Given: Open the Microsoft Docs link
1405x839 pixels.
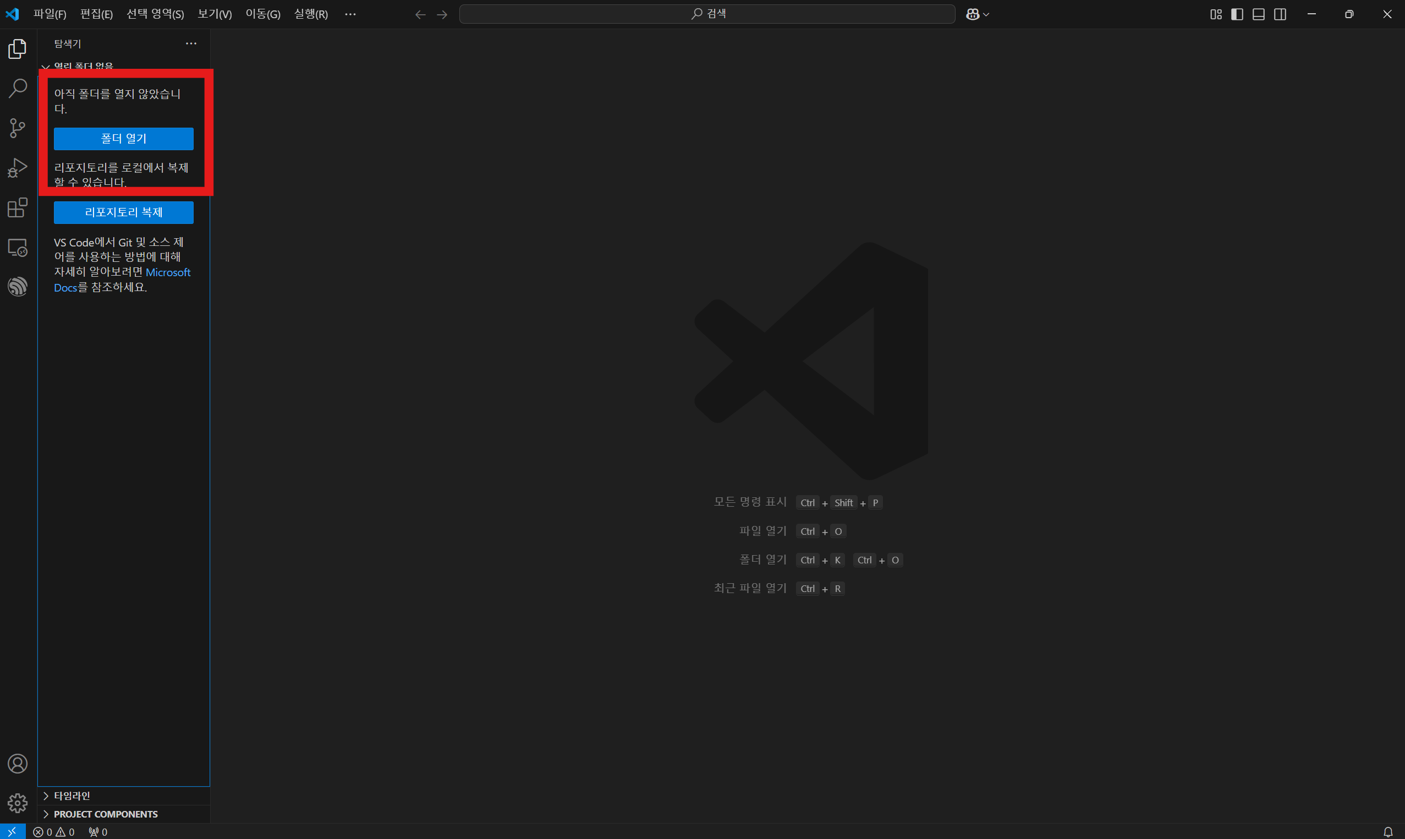Looking at the screenshot, I should [x=167, y=272].
